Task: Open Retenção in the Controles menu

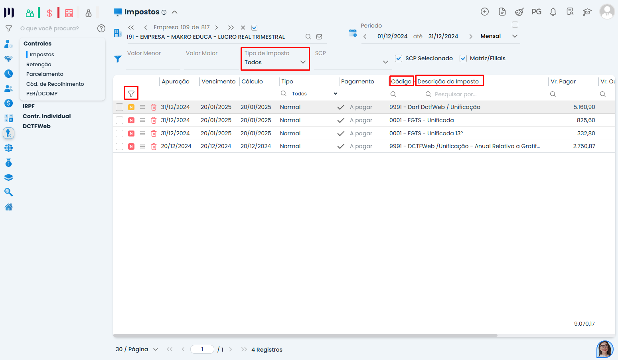Action: pos(39,64)
